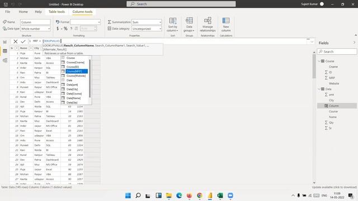Apply currency format with the dollar icon

pos(58,28)
